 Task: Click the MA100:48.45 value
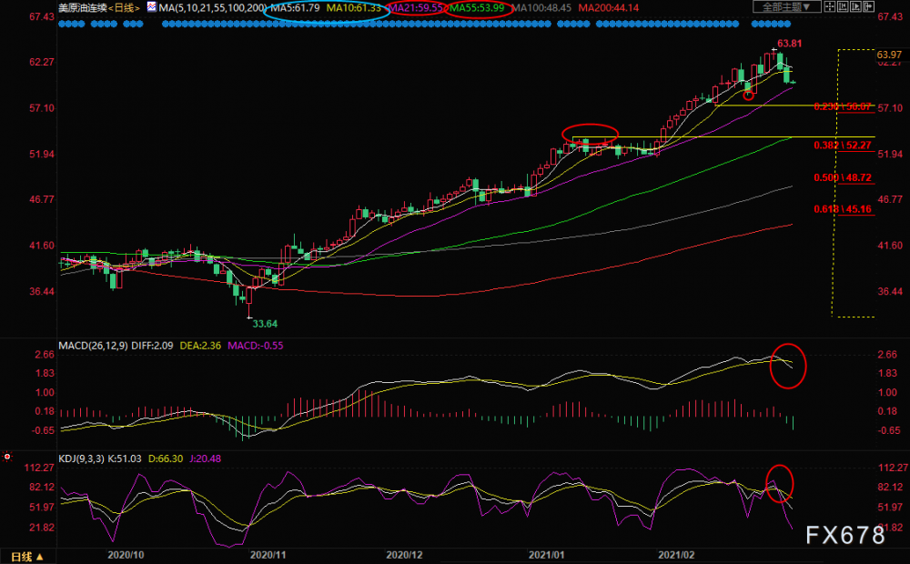pos(542,8)
